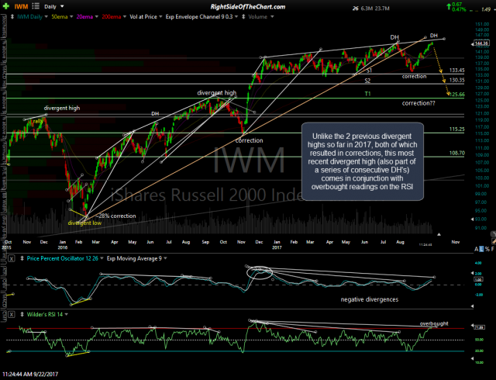Click the 144.36 current price marker
496x380 pixels.
(483, 43)
